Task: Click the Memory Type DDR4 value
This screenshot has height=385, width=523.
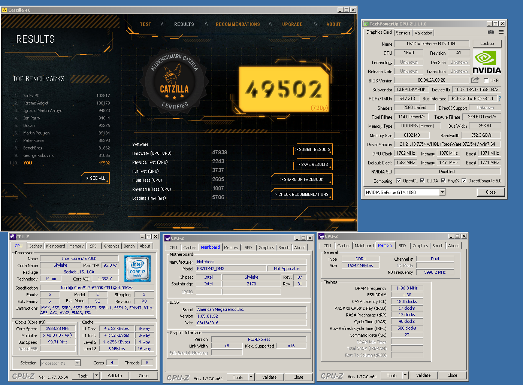Action: (360, 259)
